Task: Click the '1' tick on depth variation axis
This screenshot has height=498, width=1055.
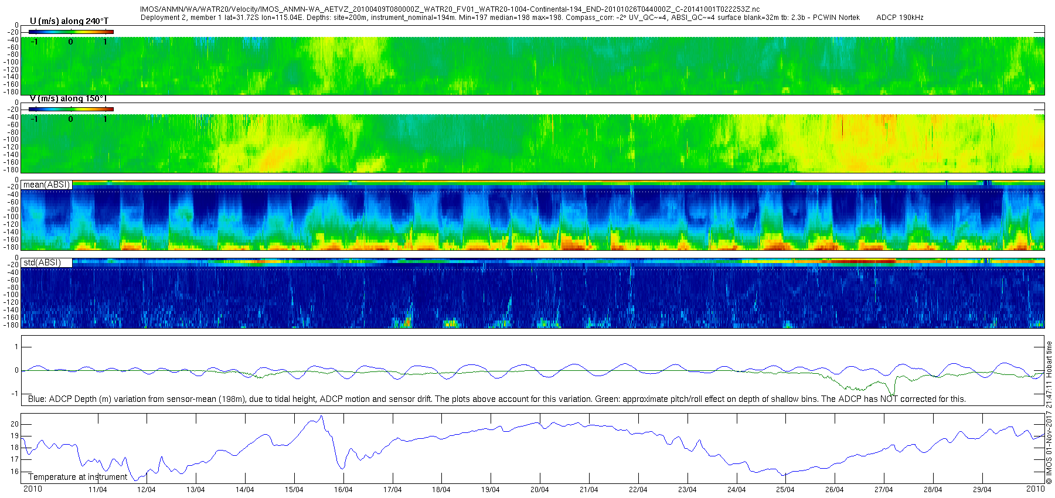Action: [x=17, y=347]
